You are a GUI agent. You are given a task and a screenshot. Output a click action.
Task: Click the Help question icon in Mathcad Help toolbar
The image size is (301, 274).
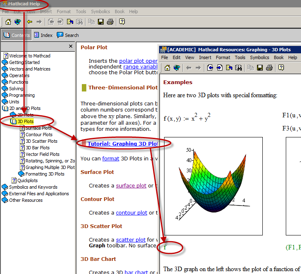[122, 21]
